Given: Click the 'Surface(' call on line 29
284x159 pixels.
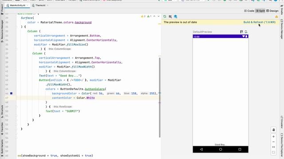Looking at the screenshot, I should [x=28, y=18].
